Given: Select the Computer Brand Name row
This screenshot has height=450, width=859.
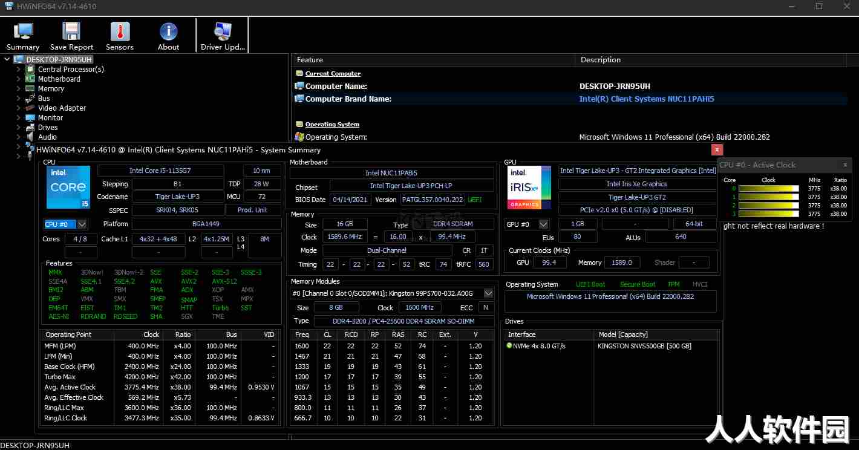Looking at the screenshot, I should click(x=570, y=99).
